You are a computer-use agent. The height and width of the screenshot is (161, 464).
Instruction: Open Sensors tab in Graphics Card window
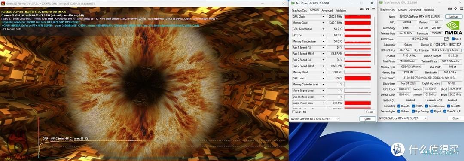point(403,10)
